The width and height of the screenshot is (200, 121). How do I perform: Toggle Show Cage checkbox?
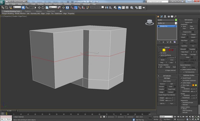[181, 85]
